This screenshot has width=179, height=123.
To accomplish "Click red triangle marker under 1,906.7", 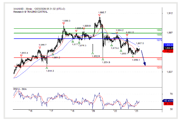I will pos(100,15).
